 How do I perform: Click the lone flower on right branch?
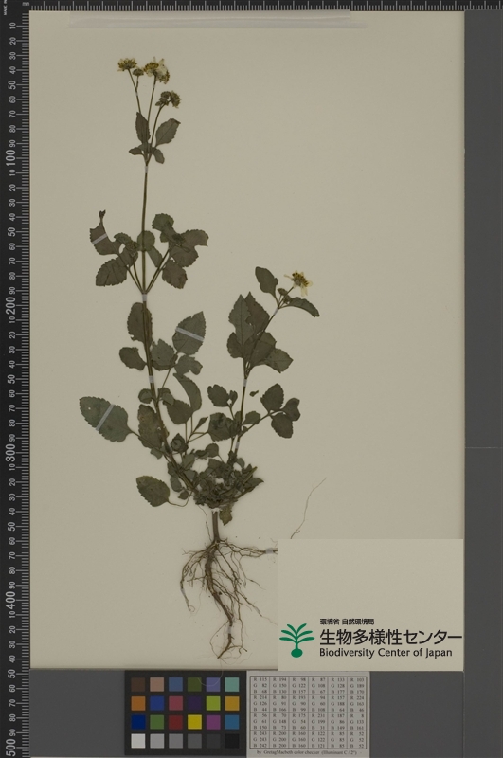pyautogui.click(x=299, y=282)
